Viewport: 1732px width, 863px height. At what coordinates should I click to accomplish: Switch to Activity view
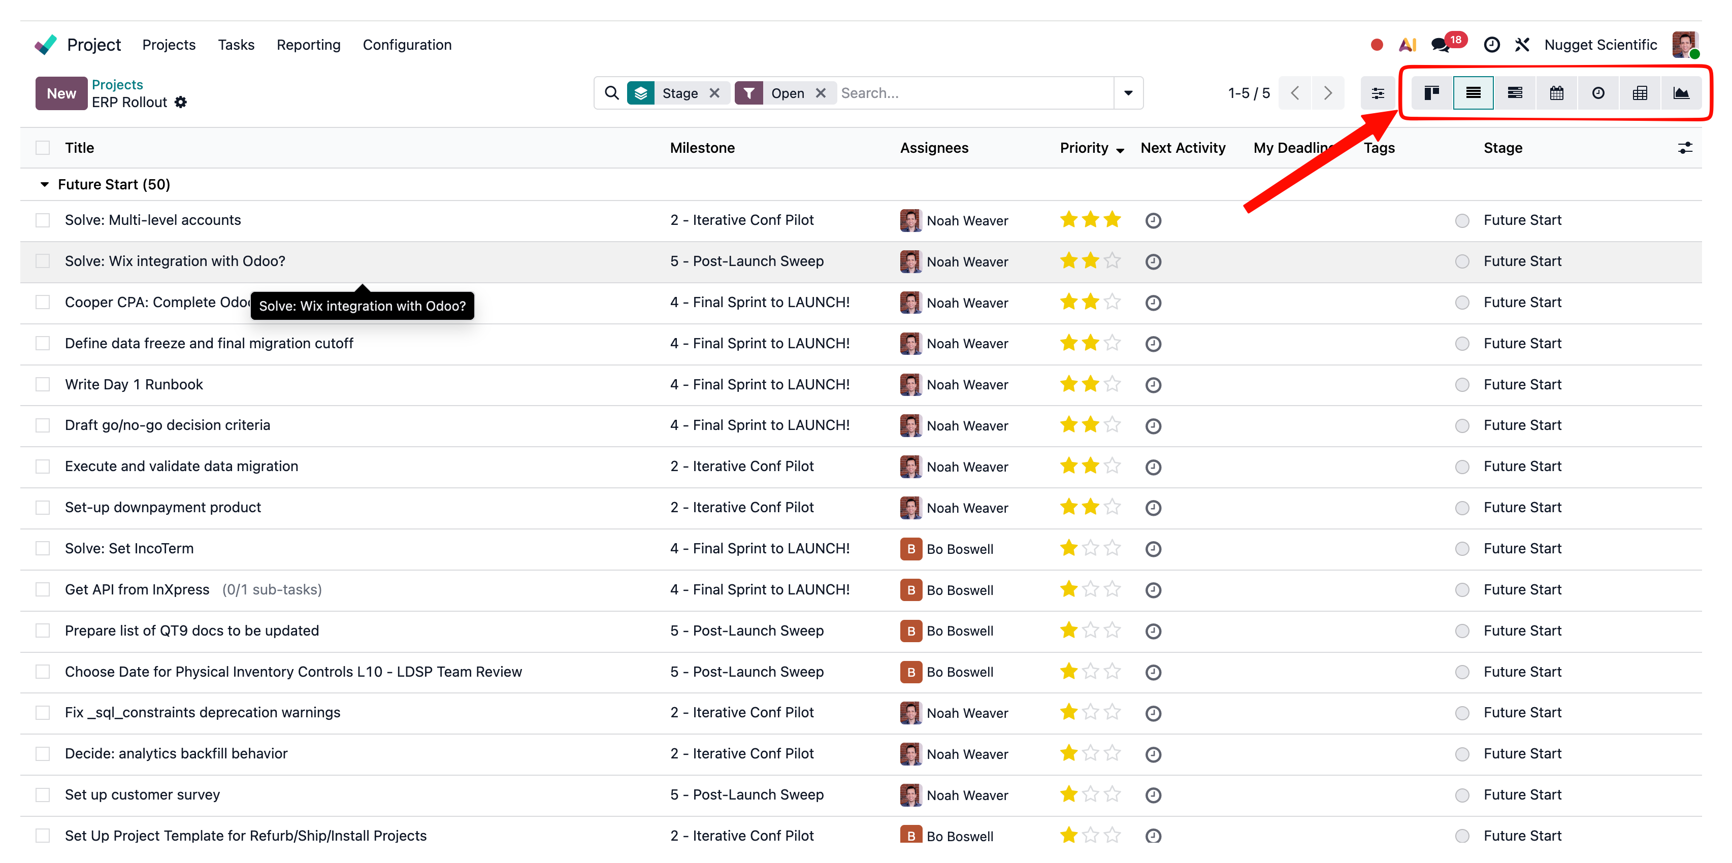tap(1597, 93)
